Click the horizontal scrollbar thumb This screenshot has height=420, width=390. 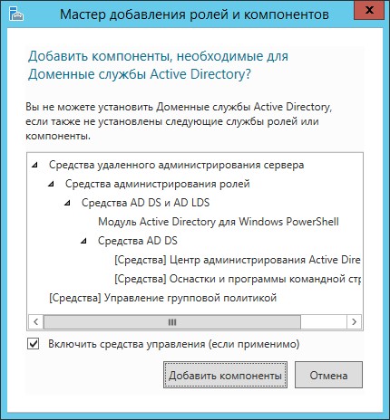172,321
